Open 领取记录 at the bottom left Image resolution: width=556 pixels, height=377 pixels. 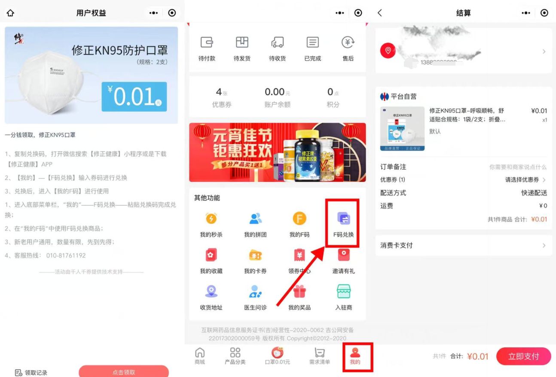click(x=31, y=373)
